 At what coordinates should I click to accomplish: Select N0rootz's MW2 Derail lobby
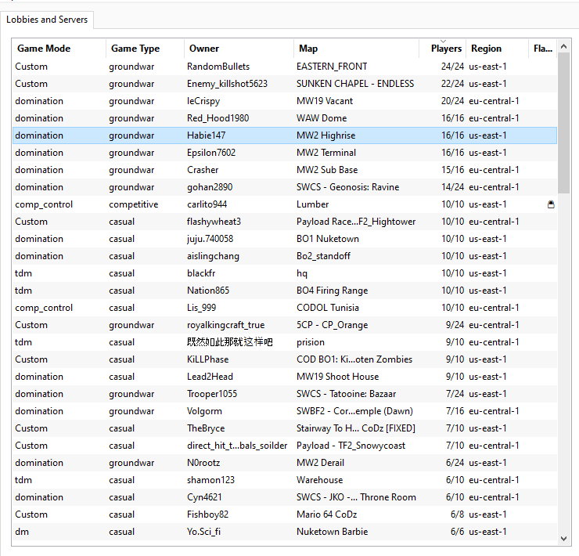tap(285, 463)
